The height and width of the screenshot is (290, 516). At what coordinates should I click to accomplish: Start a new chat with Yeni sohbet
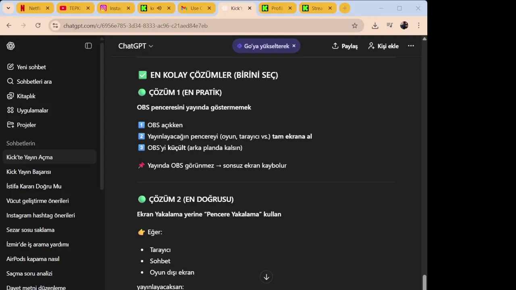[x=27, y=67]
